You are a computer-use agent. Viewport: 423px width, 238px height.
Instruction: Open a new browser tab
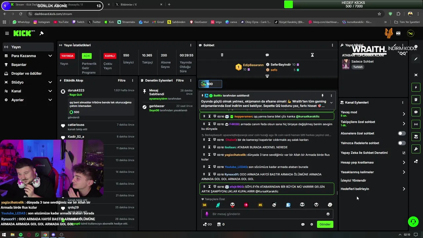pyautogui.click(x=169, y=5)
